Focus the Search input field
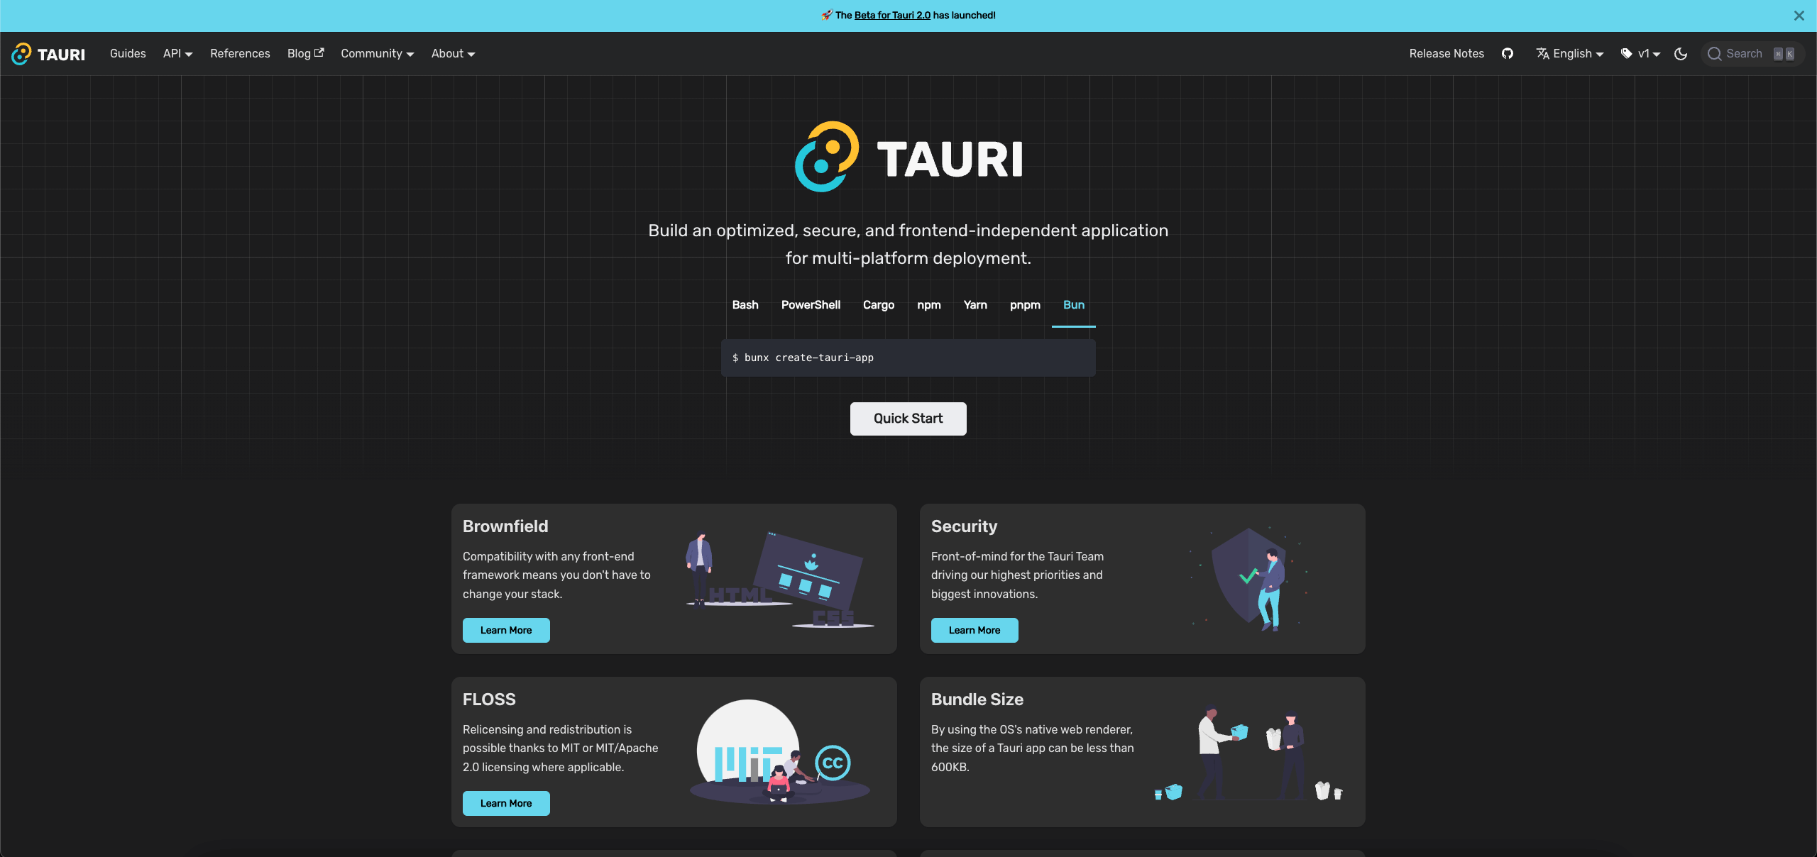The width and height of the screenshot is (1817, 857). [x=1752, y=54]
